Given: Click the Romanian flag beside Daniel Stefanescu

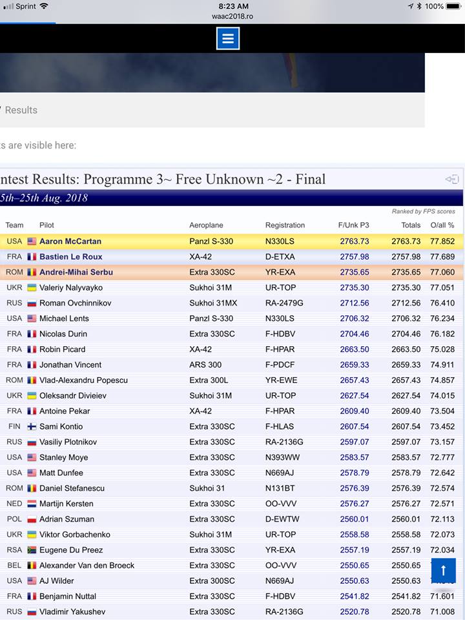Looking at the screenshot, I should click(32, 488).
